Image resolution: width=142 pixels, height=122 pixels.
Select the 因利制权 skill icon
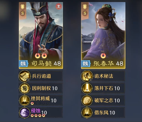[x=25, y=88]
